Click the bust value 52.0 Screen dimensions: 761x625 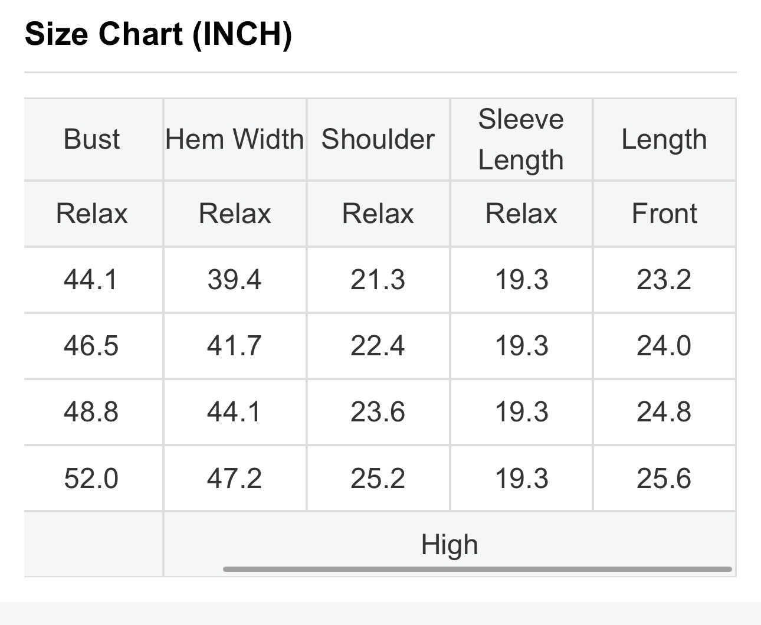(91, 478)
